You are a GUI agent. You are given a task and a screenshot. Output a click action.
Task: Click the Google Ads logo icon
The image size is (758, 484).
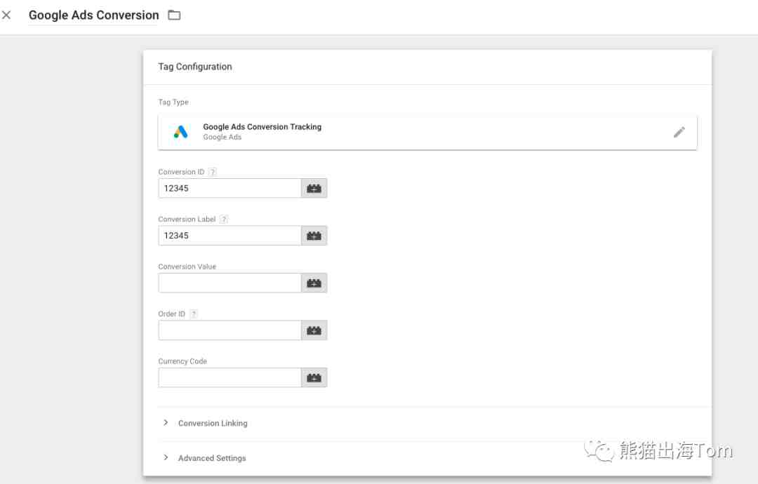(x=181, y=132)
